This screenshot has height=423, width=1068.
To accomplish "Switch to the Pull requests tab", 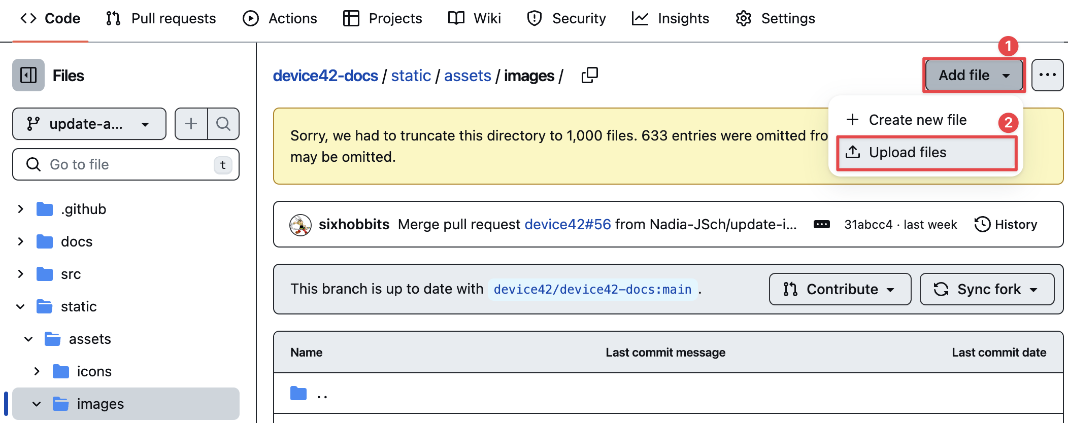I will pos(161,19).
